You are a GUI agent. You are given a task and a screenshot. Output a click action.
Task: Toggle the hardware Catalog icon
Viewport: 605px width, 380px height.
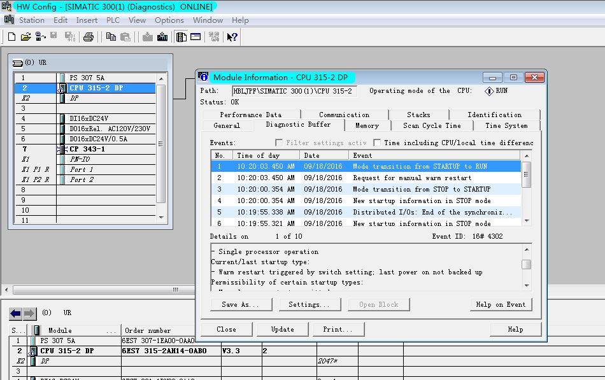tap(181, 37)
